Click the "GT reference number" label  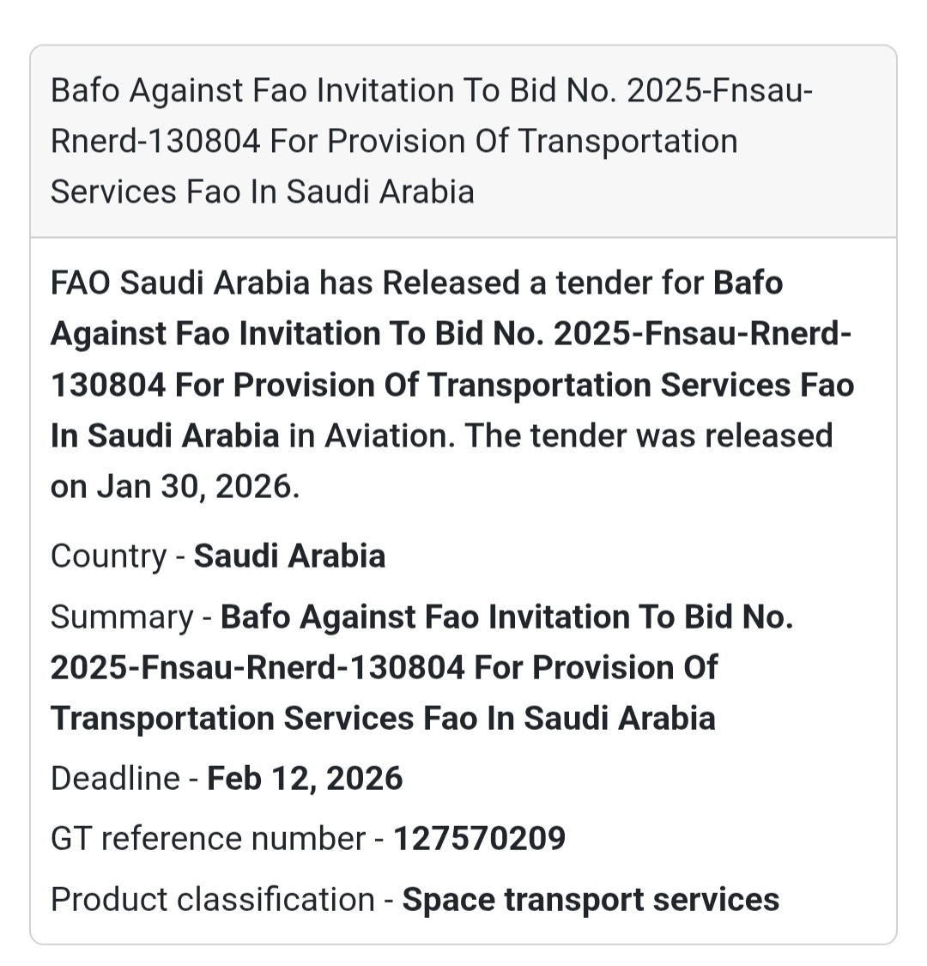coord(208,838)
